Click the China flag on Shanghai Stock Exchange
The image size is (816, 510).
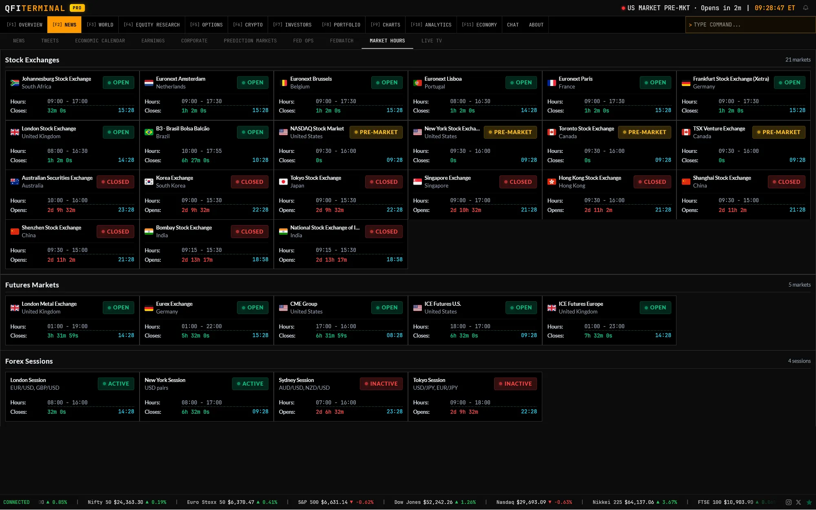tap(686, 182)
